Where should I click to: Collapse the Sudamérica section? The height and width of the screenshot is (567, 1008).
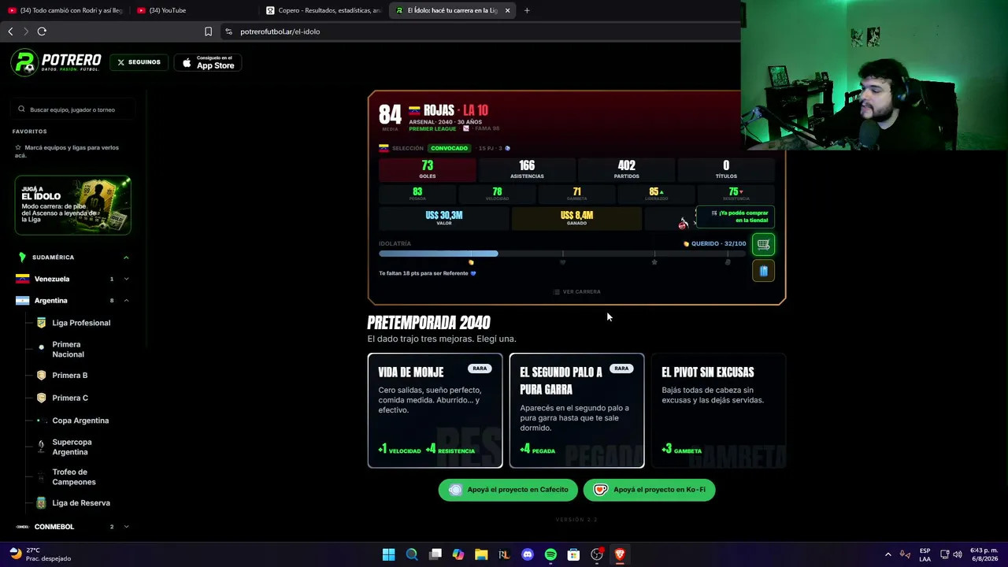tap(126, 258)
